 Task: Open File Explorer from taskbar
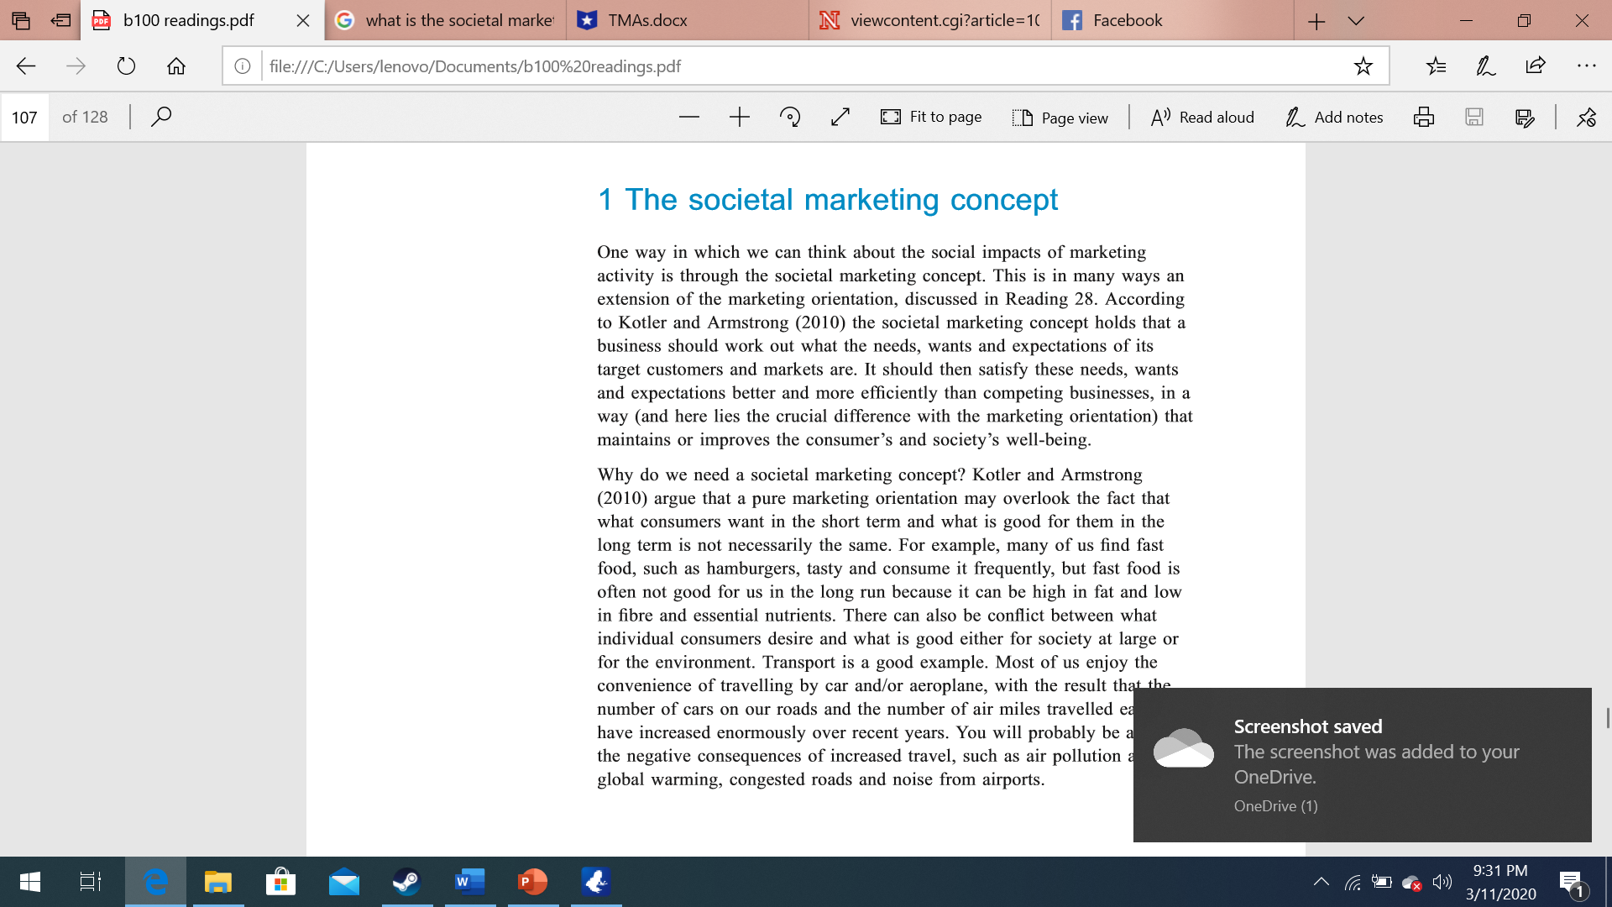(x=218, y=882)
